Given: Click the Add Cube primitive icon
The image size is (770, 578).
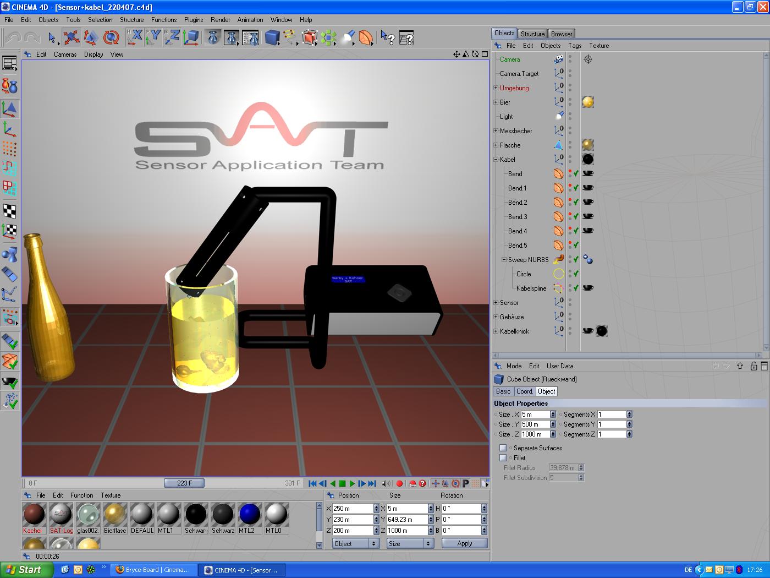Looking at the screenshot, I should (x=272, y=37).
